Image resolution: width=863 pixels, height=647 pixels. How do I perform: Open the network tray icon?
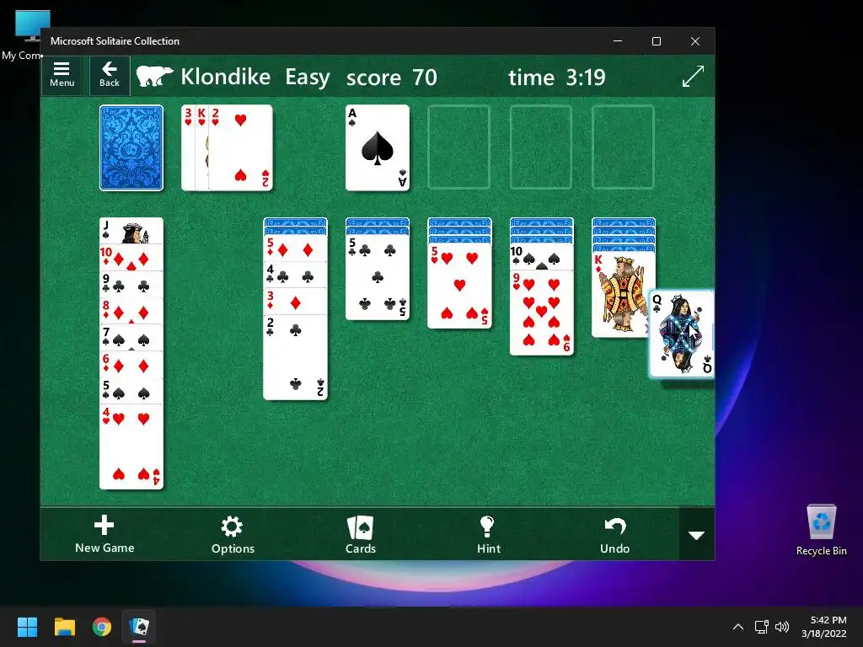762,627
